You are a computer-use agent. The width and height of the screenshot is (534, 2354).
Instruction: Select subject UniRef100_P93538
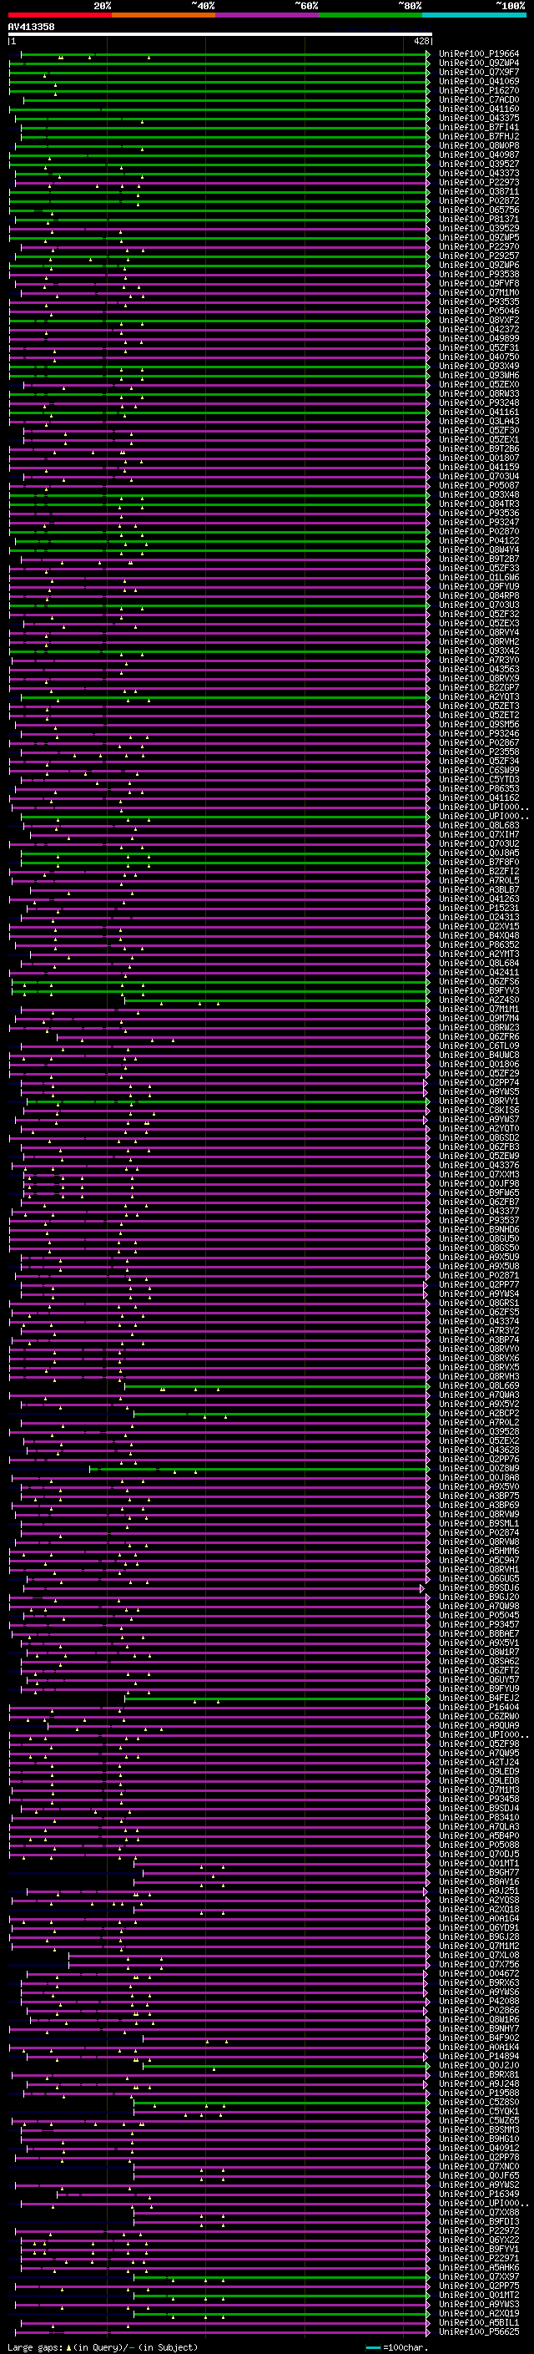coord(478,274)
